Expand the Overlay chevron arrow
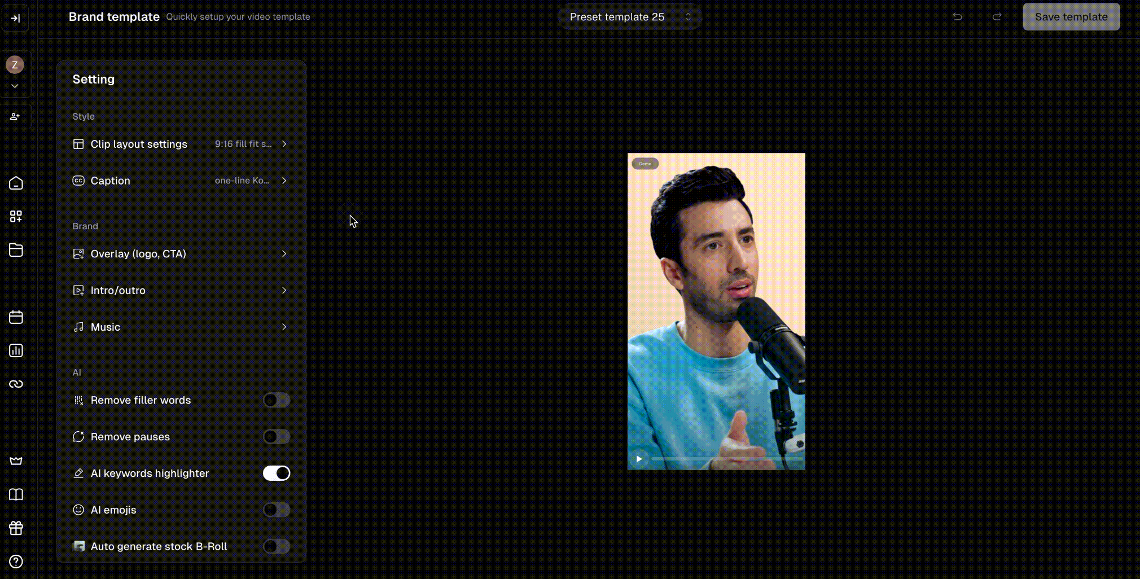Image resolution: width=1140 pixels, height=579 pixels. [x=284, y=254]
